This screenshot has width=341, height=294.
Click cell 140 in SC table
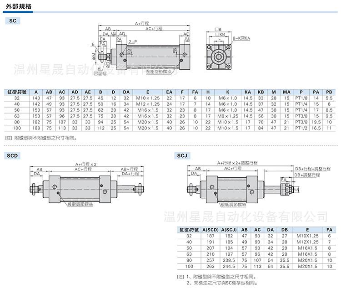(36, 98)
